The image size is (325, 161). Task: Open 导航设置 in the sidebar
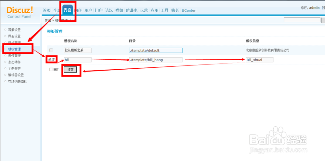click(14, 30)
